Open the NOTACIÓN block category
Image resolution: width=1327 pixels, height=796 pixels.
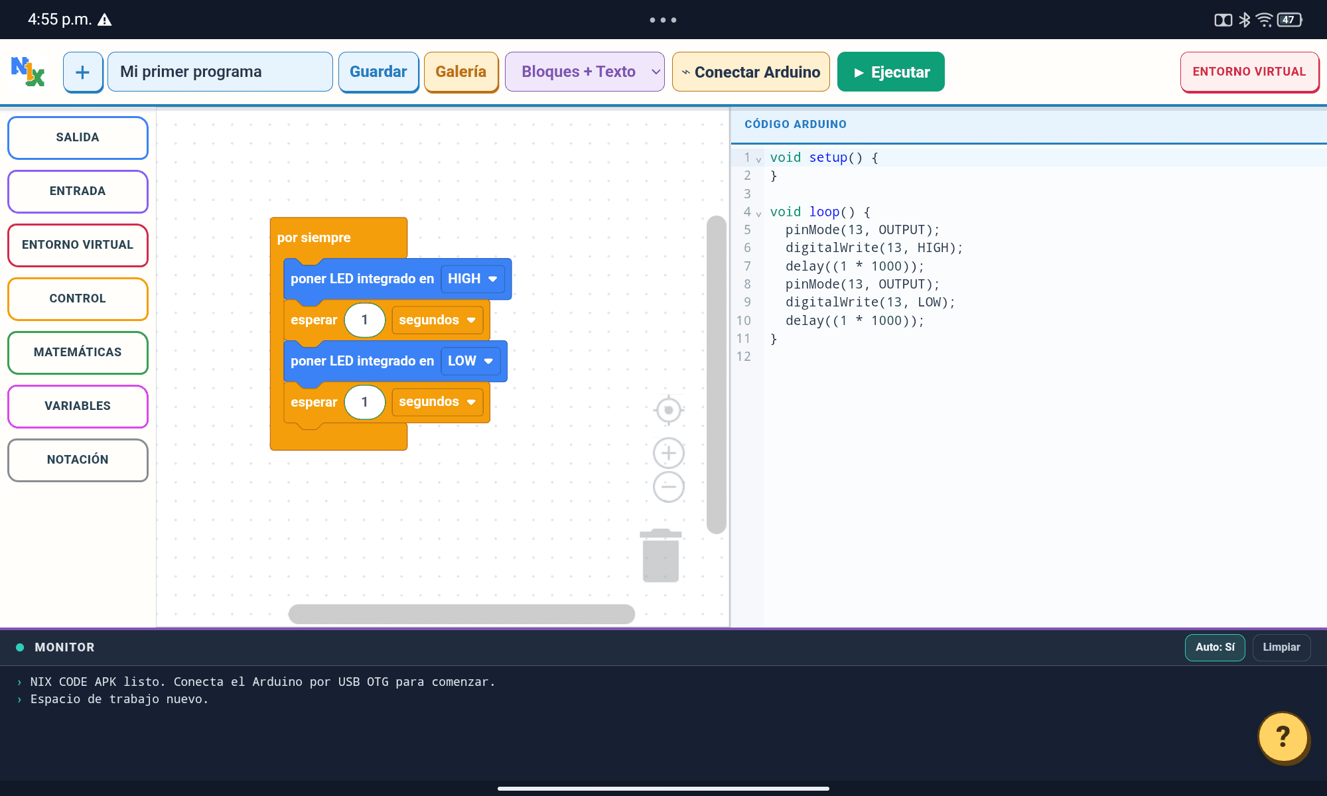78,460
